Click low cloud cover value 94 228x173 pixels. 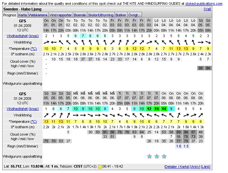coord(208,68)
